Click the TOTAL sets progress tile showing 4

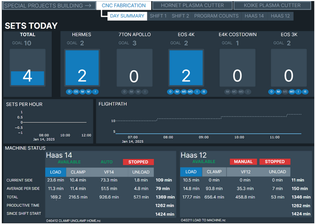pos(28,68)
